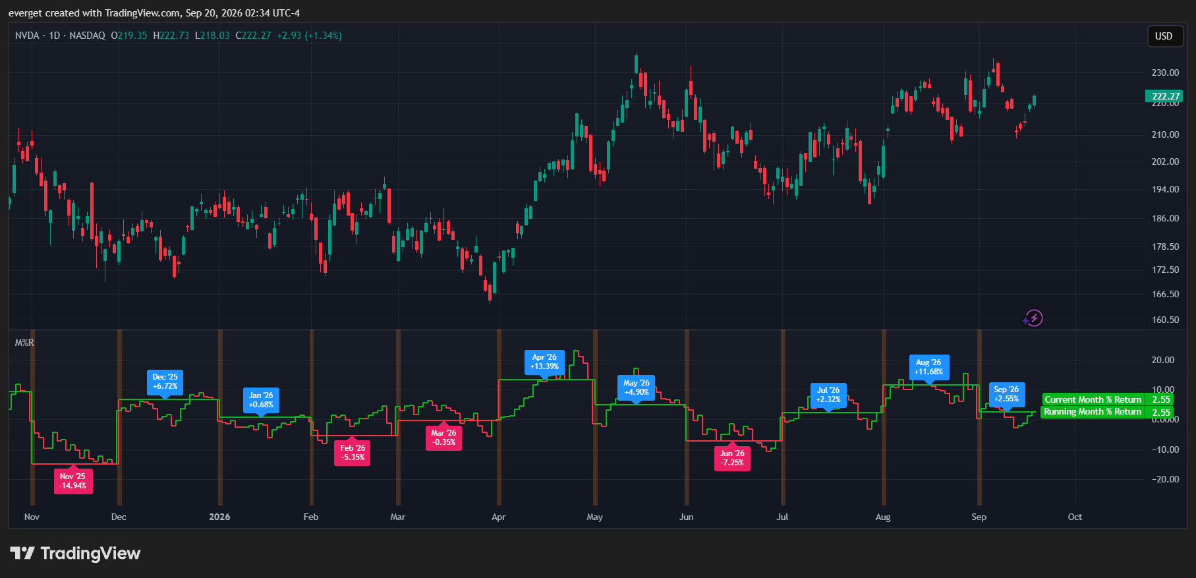Click the L218.03 low value
1196x578 pixels.
[212, 36]
